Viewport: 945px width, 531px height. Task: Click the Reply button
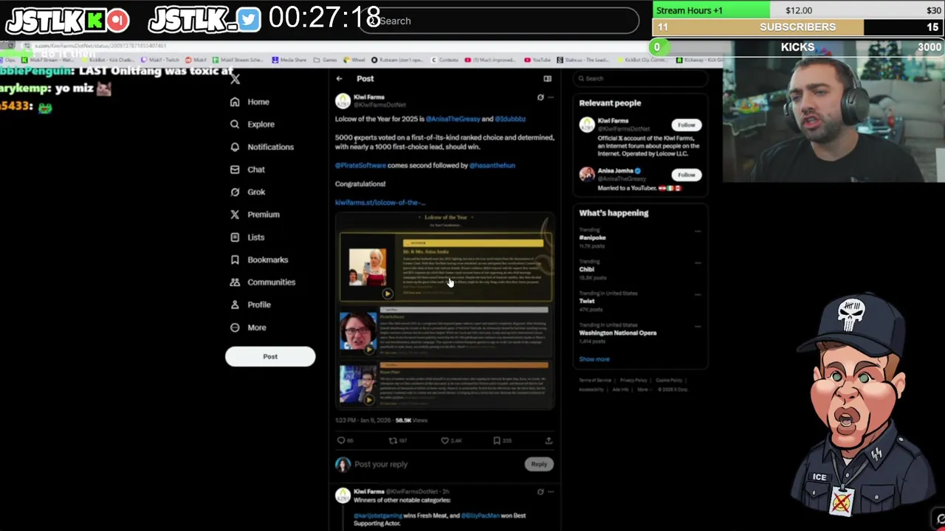tap(539, 464)
